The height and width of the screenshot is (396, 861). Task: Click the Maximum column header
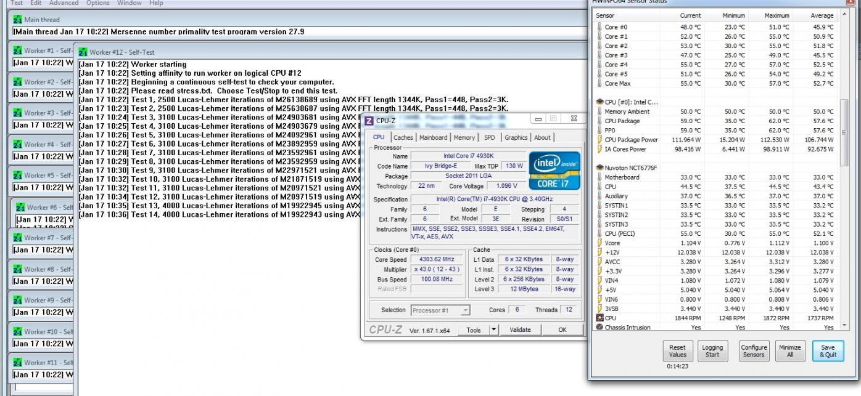pos(770,15)
